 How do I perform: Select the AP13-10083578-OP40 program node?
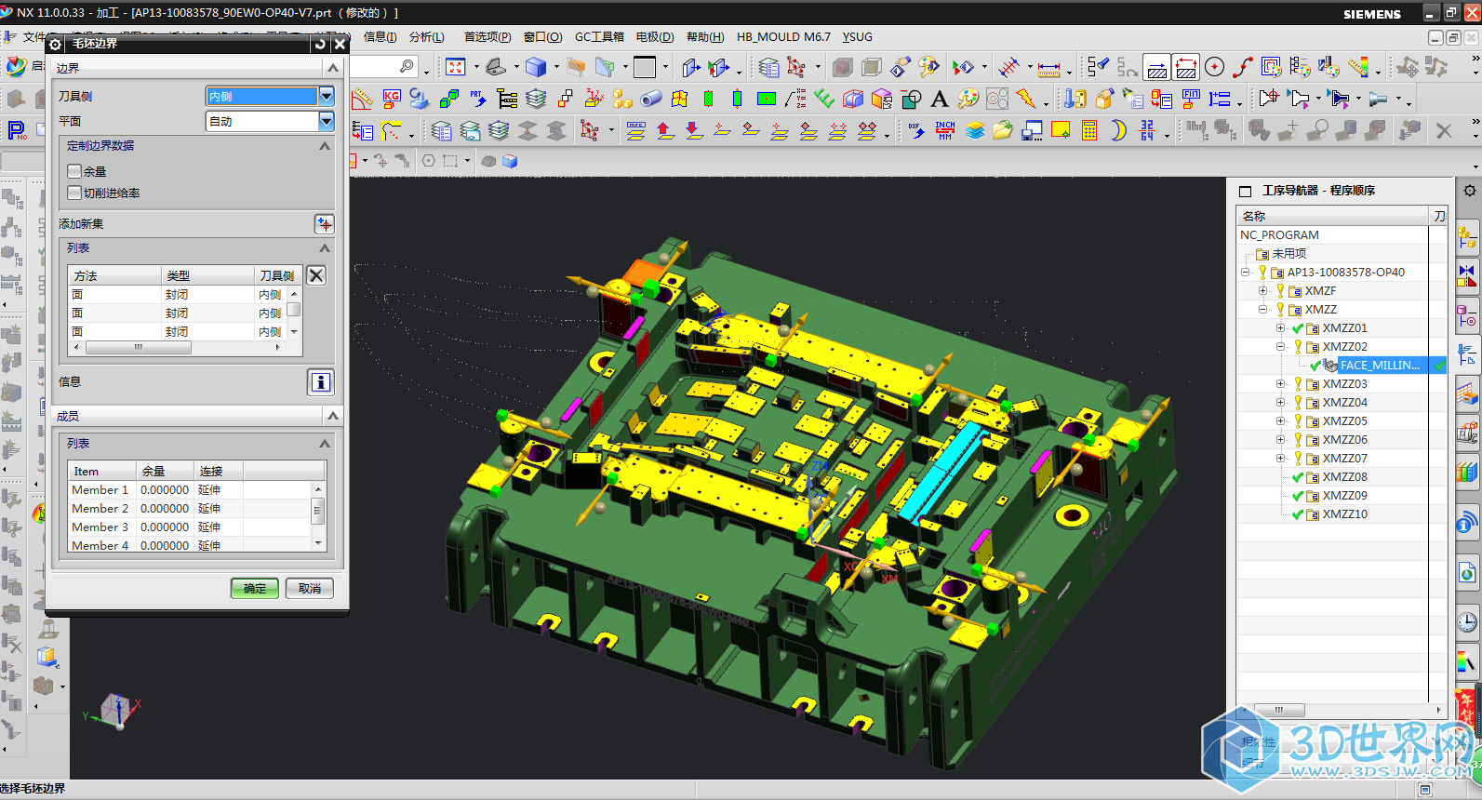coord(1345,273)
